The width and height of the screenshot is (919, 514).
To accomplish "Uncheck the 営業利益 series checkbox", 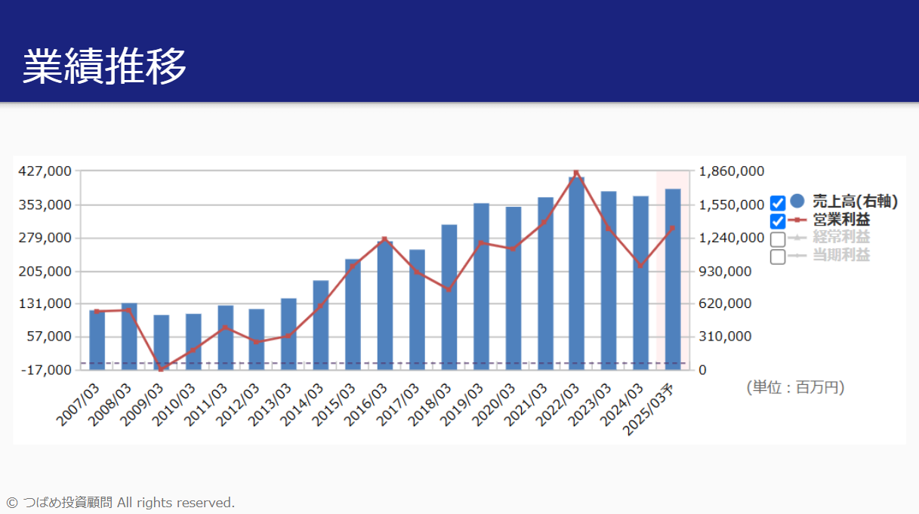I will 778,221.
